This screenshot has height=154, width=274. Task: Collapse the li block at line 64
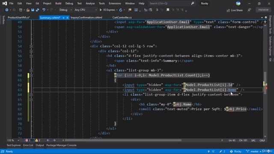point(31,95)
